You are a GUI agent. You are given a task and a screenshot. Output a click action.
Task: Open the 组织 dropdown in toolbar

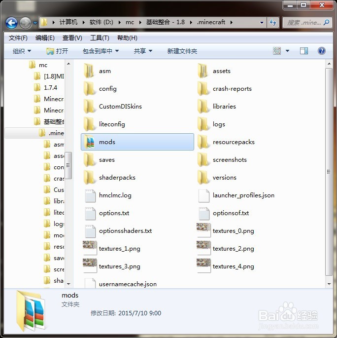pos(22,51)
